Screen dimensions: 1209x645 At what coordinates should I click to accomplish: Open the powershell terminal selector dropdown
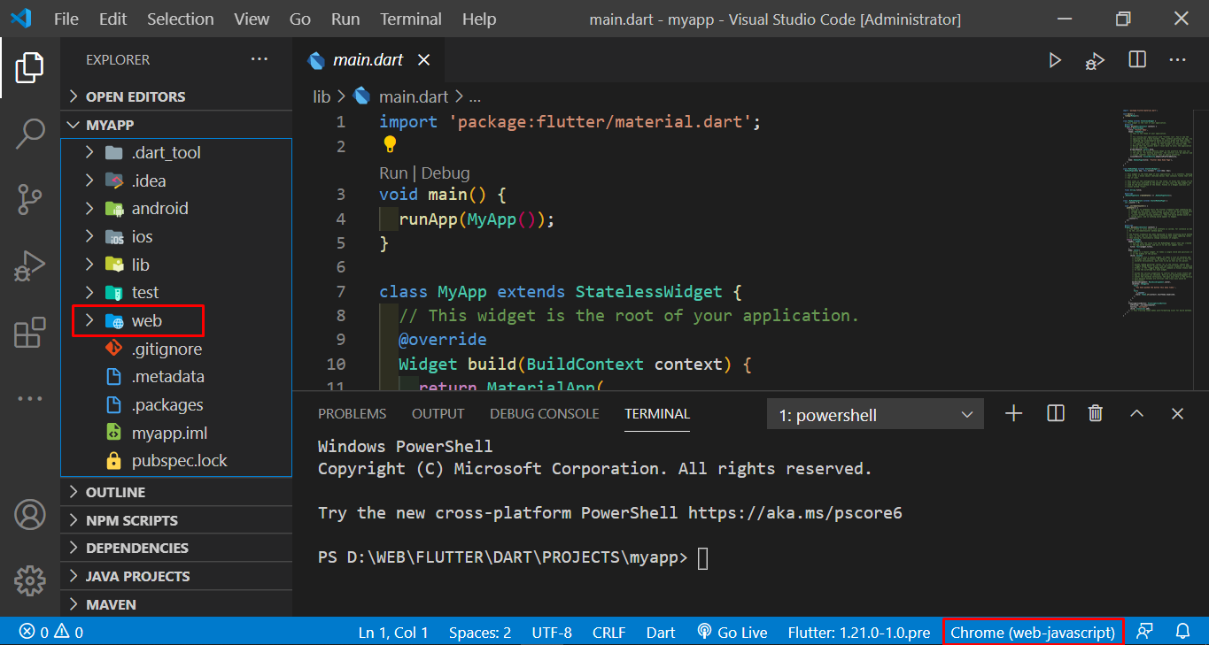[875, 414]
